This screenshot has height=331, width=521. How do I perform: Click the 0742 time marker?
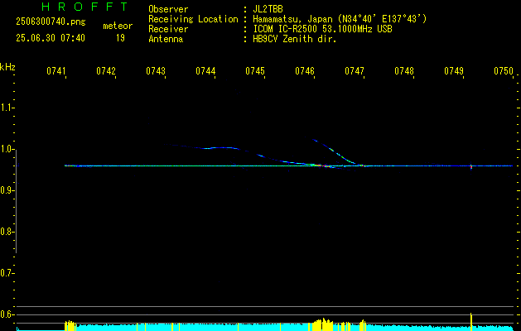pyautogui.click(x=106, y=71)
